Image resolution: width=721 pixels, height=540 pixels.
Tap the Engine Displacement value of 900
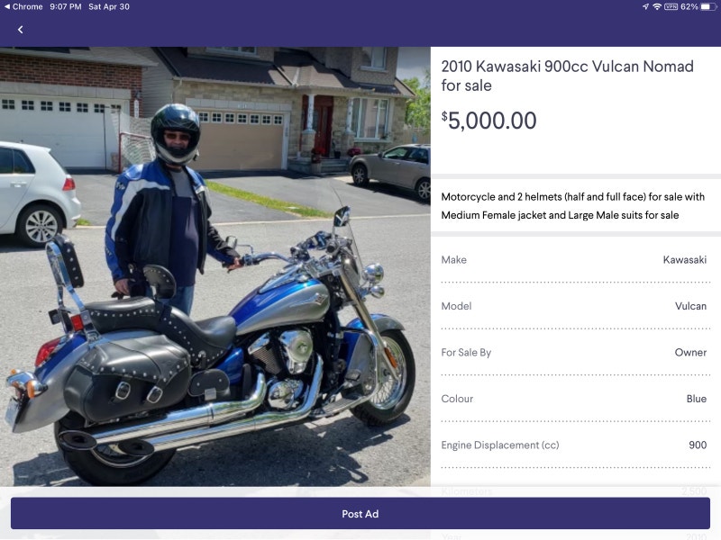[x=574, y=445]
